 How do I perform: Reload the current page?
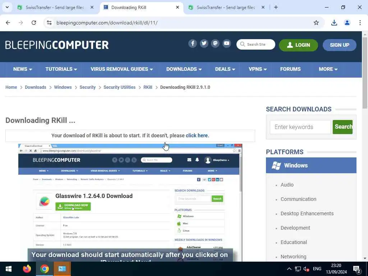[x=34, y=23]
